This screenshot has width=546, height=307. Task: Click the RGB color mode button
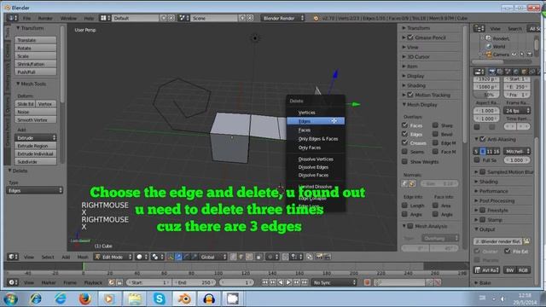(523, 270)
